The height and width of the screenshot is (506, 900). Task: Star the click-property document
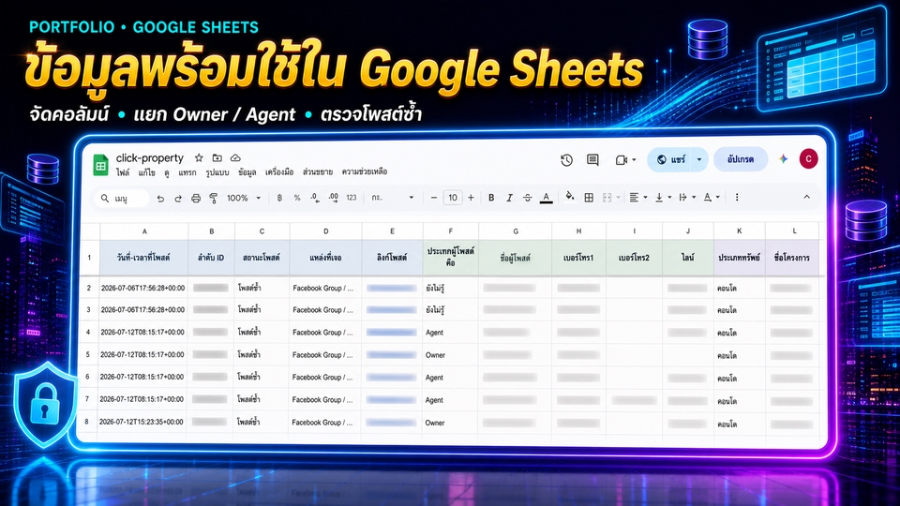tap(199, 157)
